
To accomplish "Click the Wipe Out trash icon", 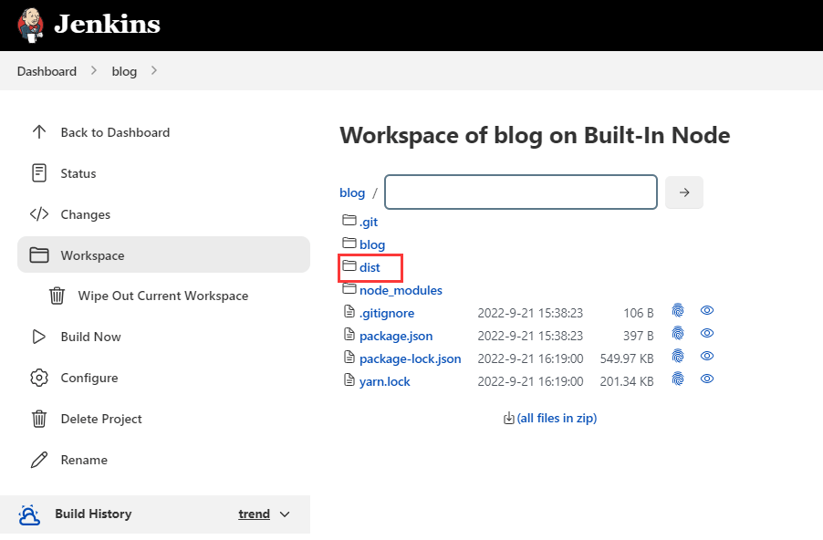I will pos(57,296).
